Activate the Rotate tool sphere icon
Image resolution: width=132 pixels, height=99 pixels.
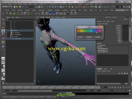[x=3, y=35]
